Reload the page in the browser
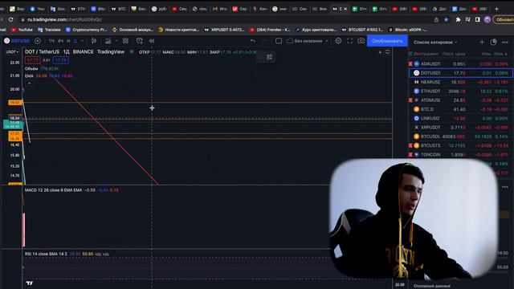The height and width of the screenshot is (289, 514). coord(10,19)
